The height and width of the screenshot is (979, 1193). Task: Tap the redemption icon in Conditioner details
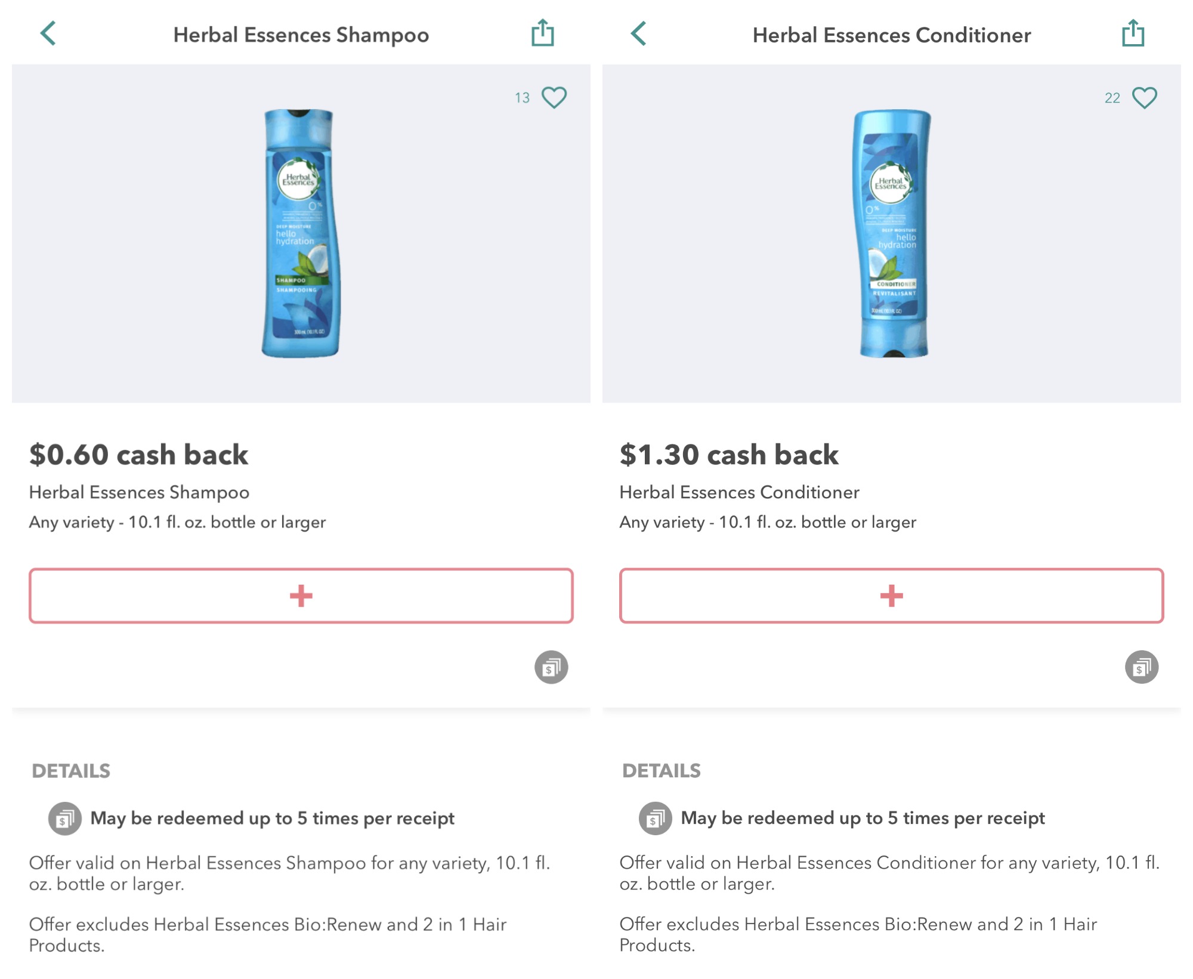pyautogui.click(x=655, y=819)
